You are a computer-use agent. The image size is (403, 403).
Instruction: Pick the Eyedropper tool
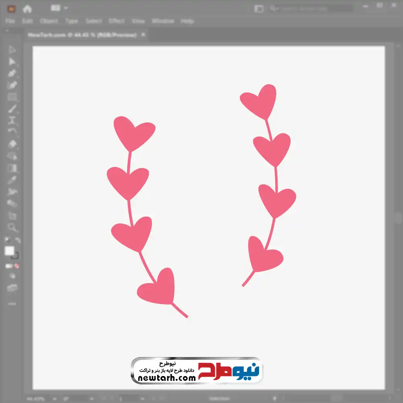(12, 180)
